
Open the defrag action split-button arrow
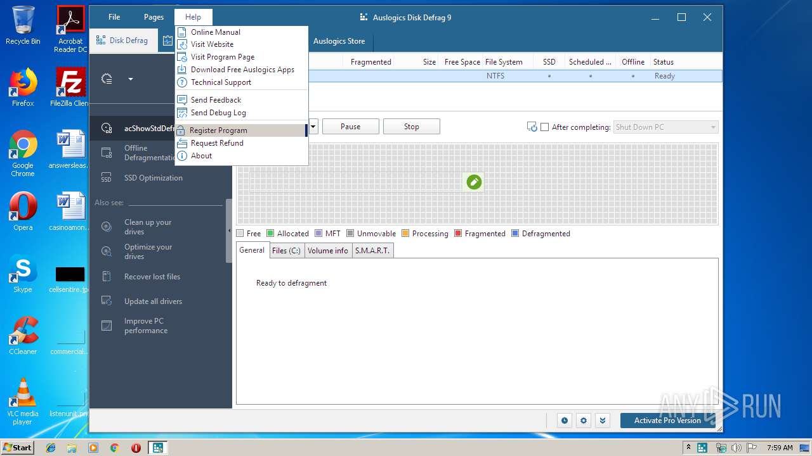313,127
